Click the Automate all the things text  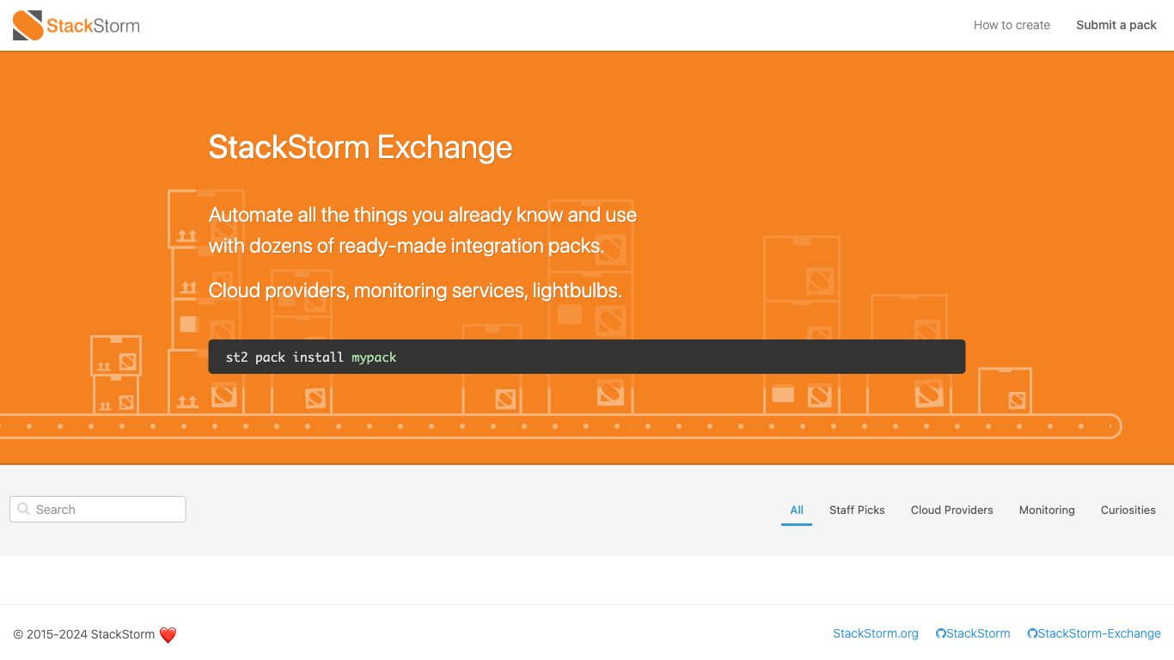pos(423,215)
